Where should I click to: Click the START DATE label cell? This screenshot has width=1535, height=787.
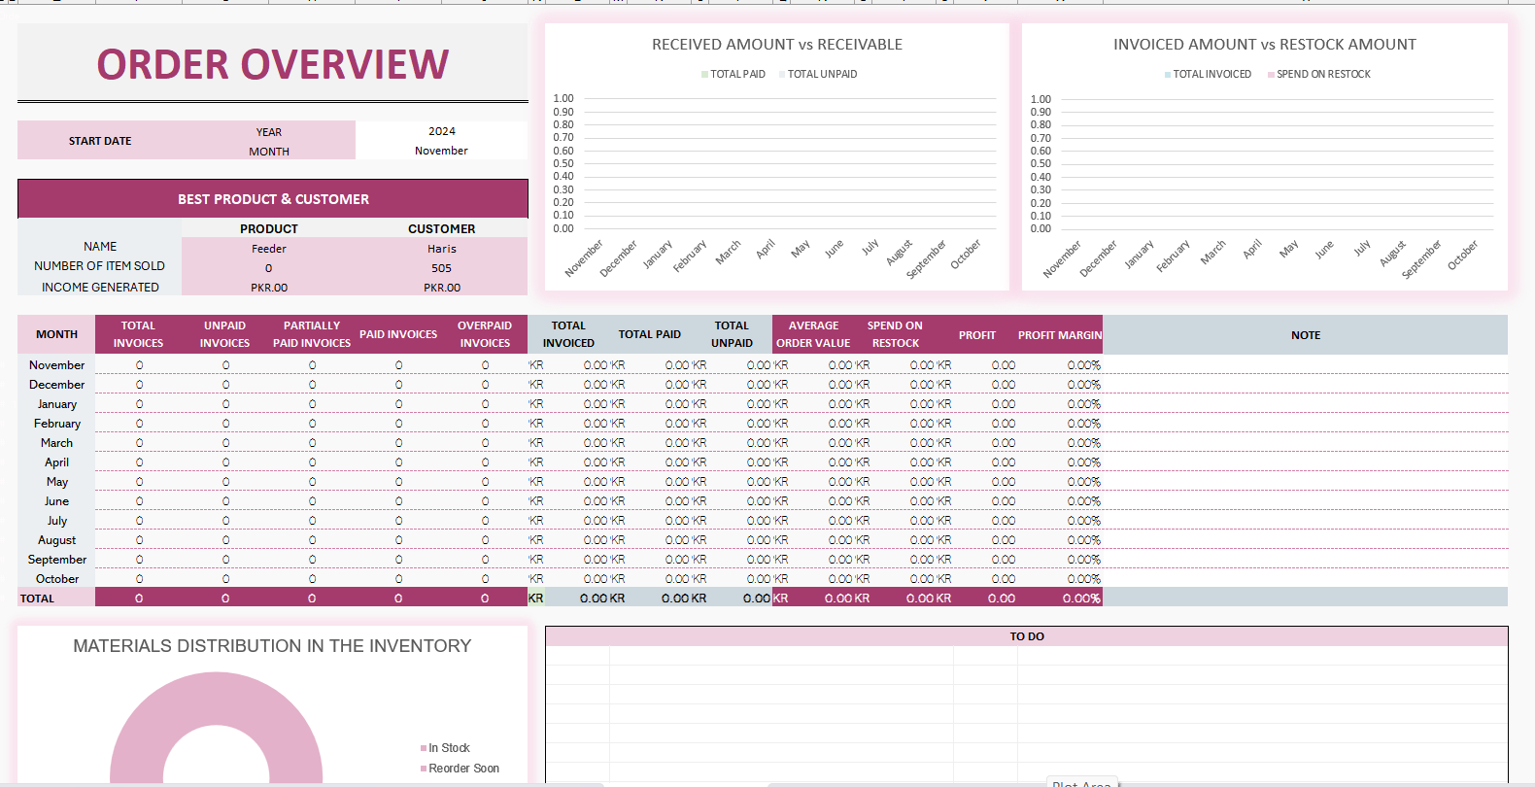(x=100, y=141)
